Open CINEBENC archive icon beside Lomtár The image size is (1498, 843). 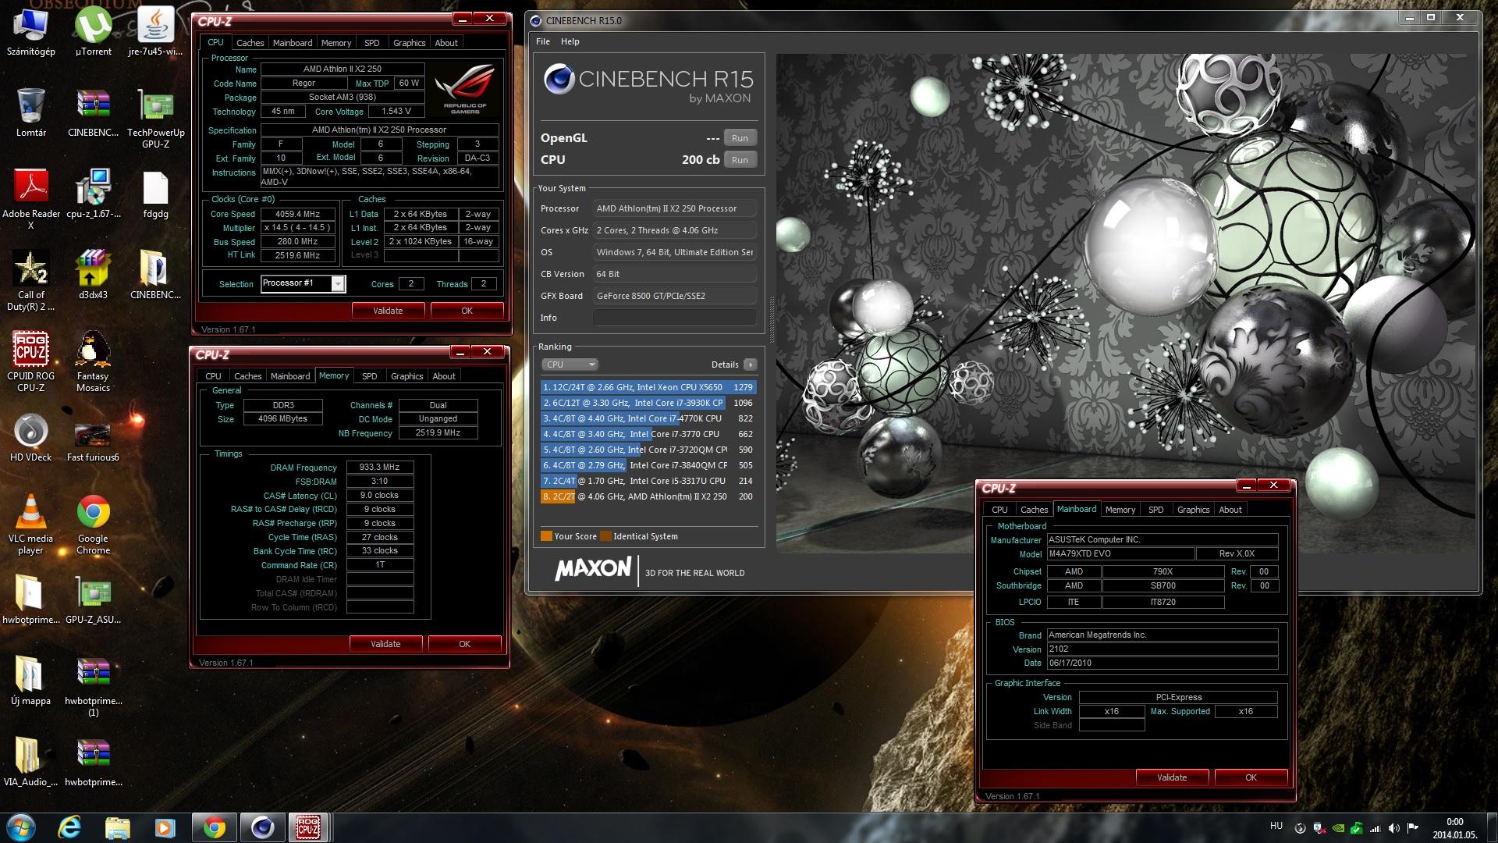pos(93,112)
